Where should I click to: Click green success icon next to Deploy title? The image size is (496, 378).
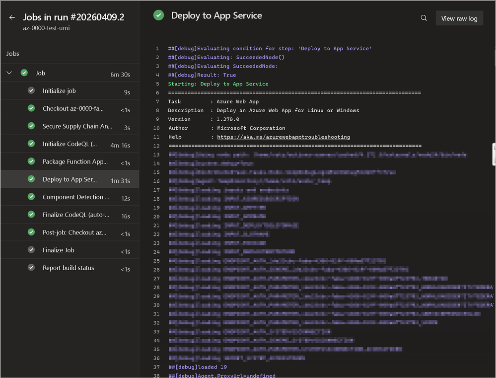[158, 15]
